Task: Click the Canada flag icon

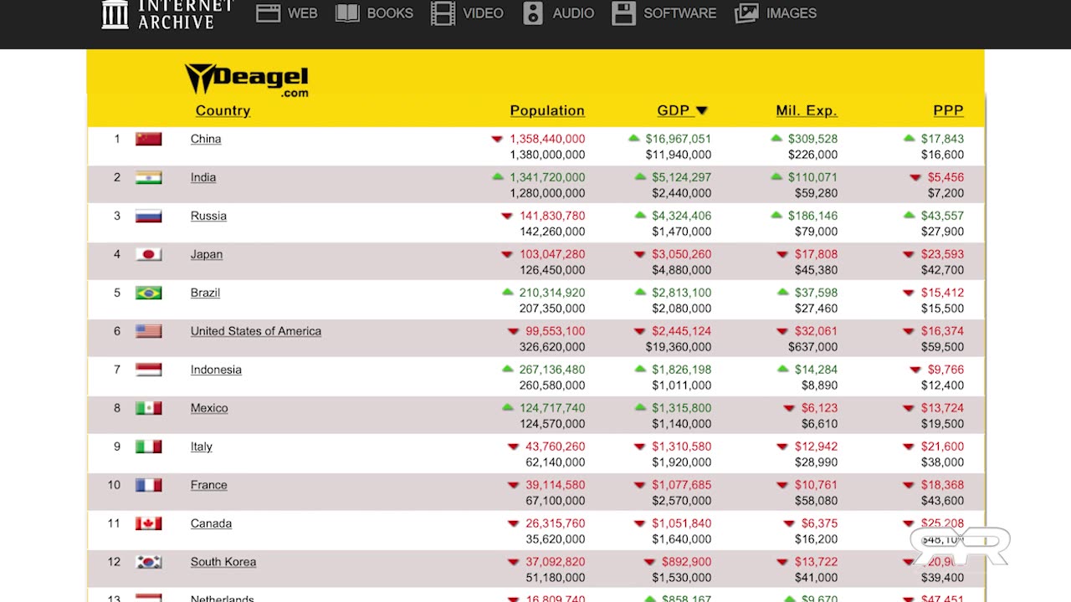Action: 149,523
